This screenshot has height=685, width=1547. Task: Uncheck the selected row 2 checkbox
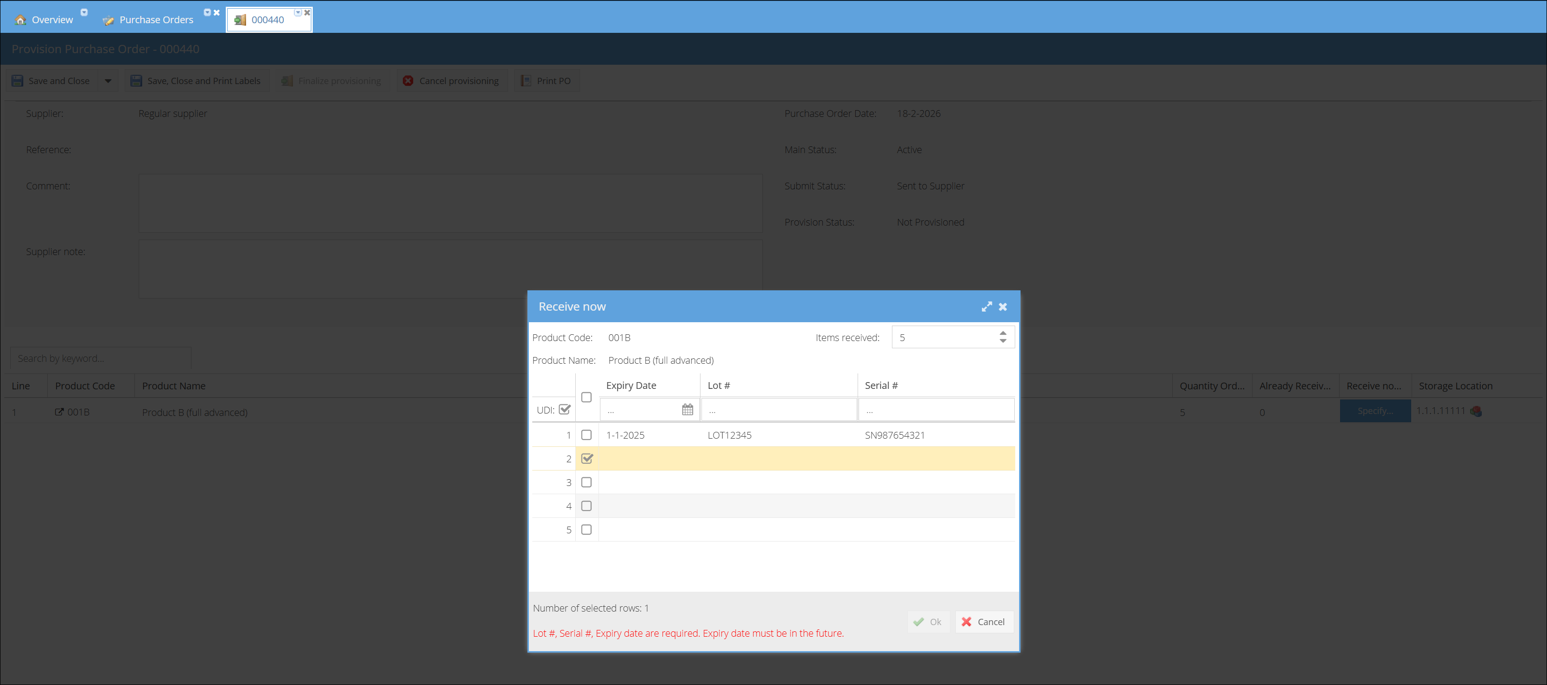tap(587, 458)
